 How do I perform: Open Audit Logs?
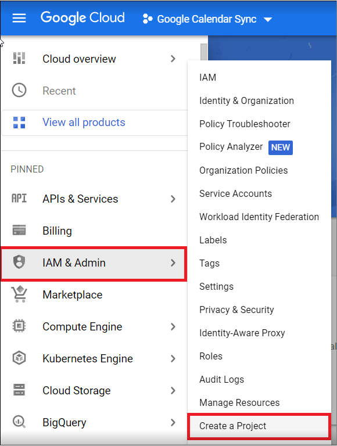(x=222, y=379)
